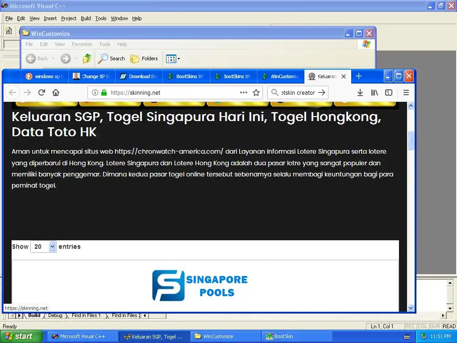Open Visual C++ Window menu
This screenshot has height=343, width=457.
pyautogui.click(x=119, y=18)
